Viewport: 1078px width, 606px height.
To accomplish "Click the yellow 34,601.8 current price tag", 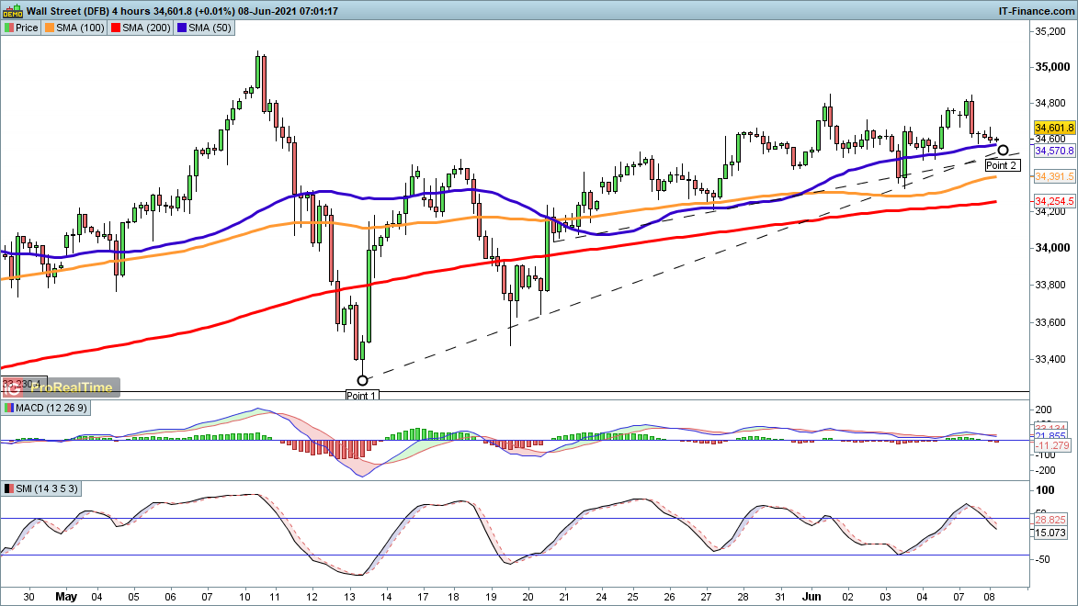I will coord(1054,128).
